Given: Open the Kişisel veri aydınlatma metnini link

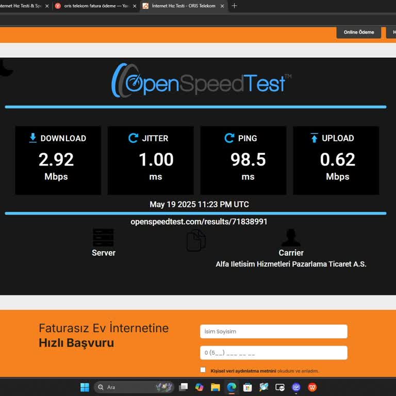Looking at the screenshot, I should tap(243, 371).
